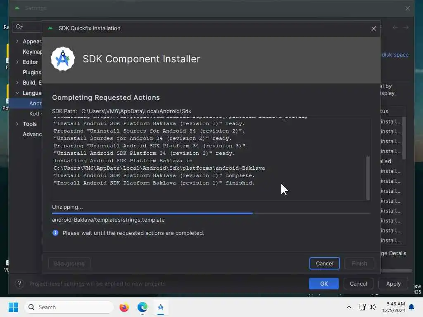Click 'Completing Requested Actions' heading
The height and width of the screenshot is (317, 423).
click(106, 97)
